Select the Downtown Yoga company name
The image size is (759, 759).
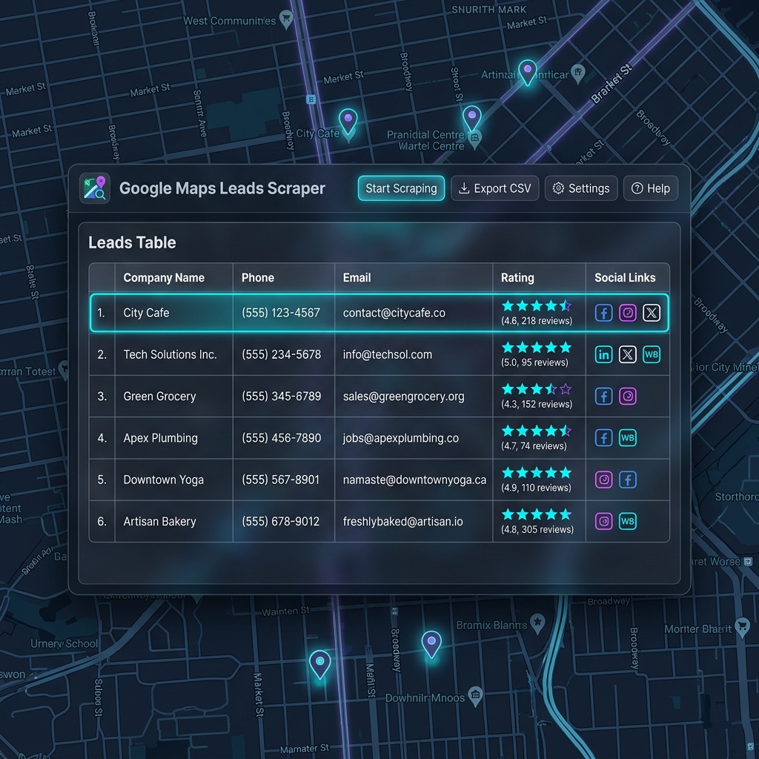point(163,480)
